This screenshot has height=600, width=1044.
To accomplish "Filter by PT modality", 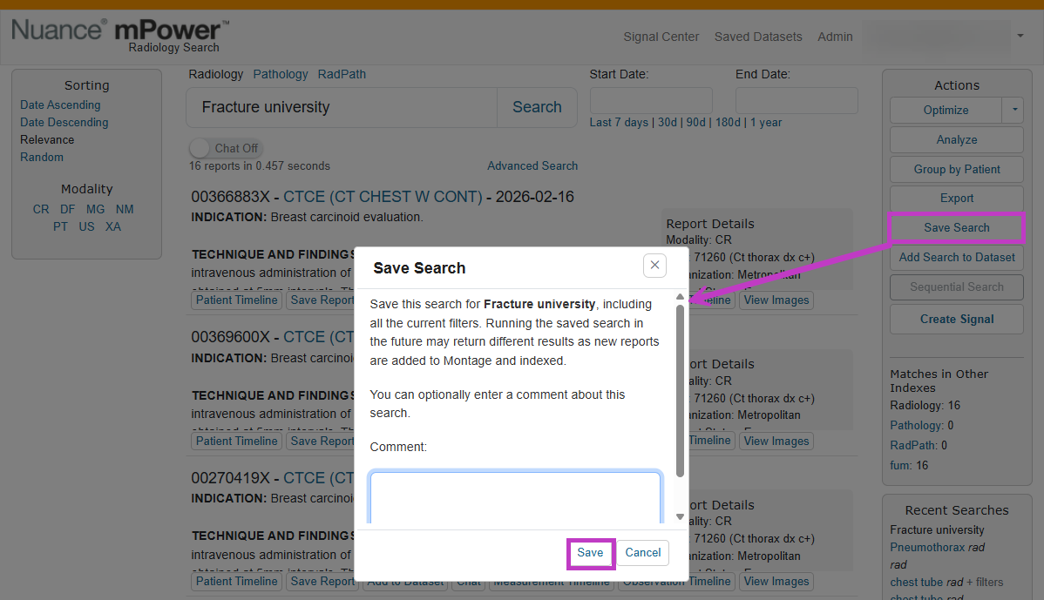I will (61, 226).
